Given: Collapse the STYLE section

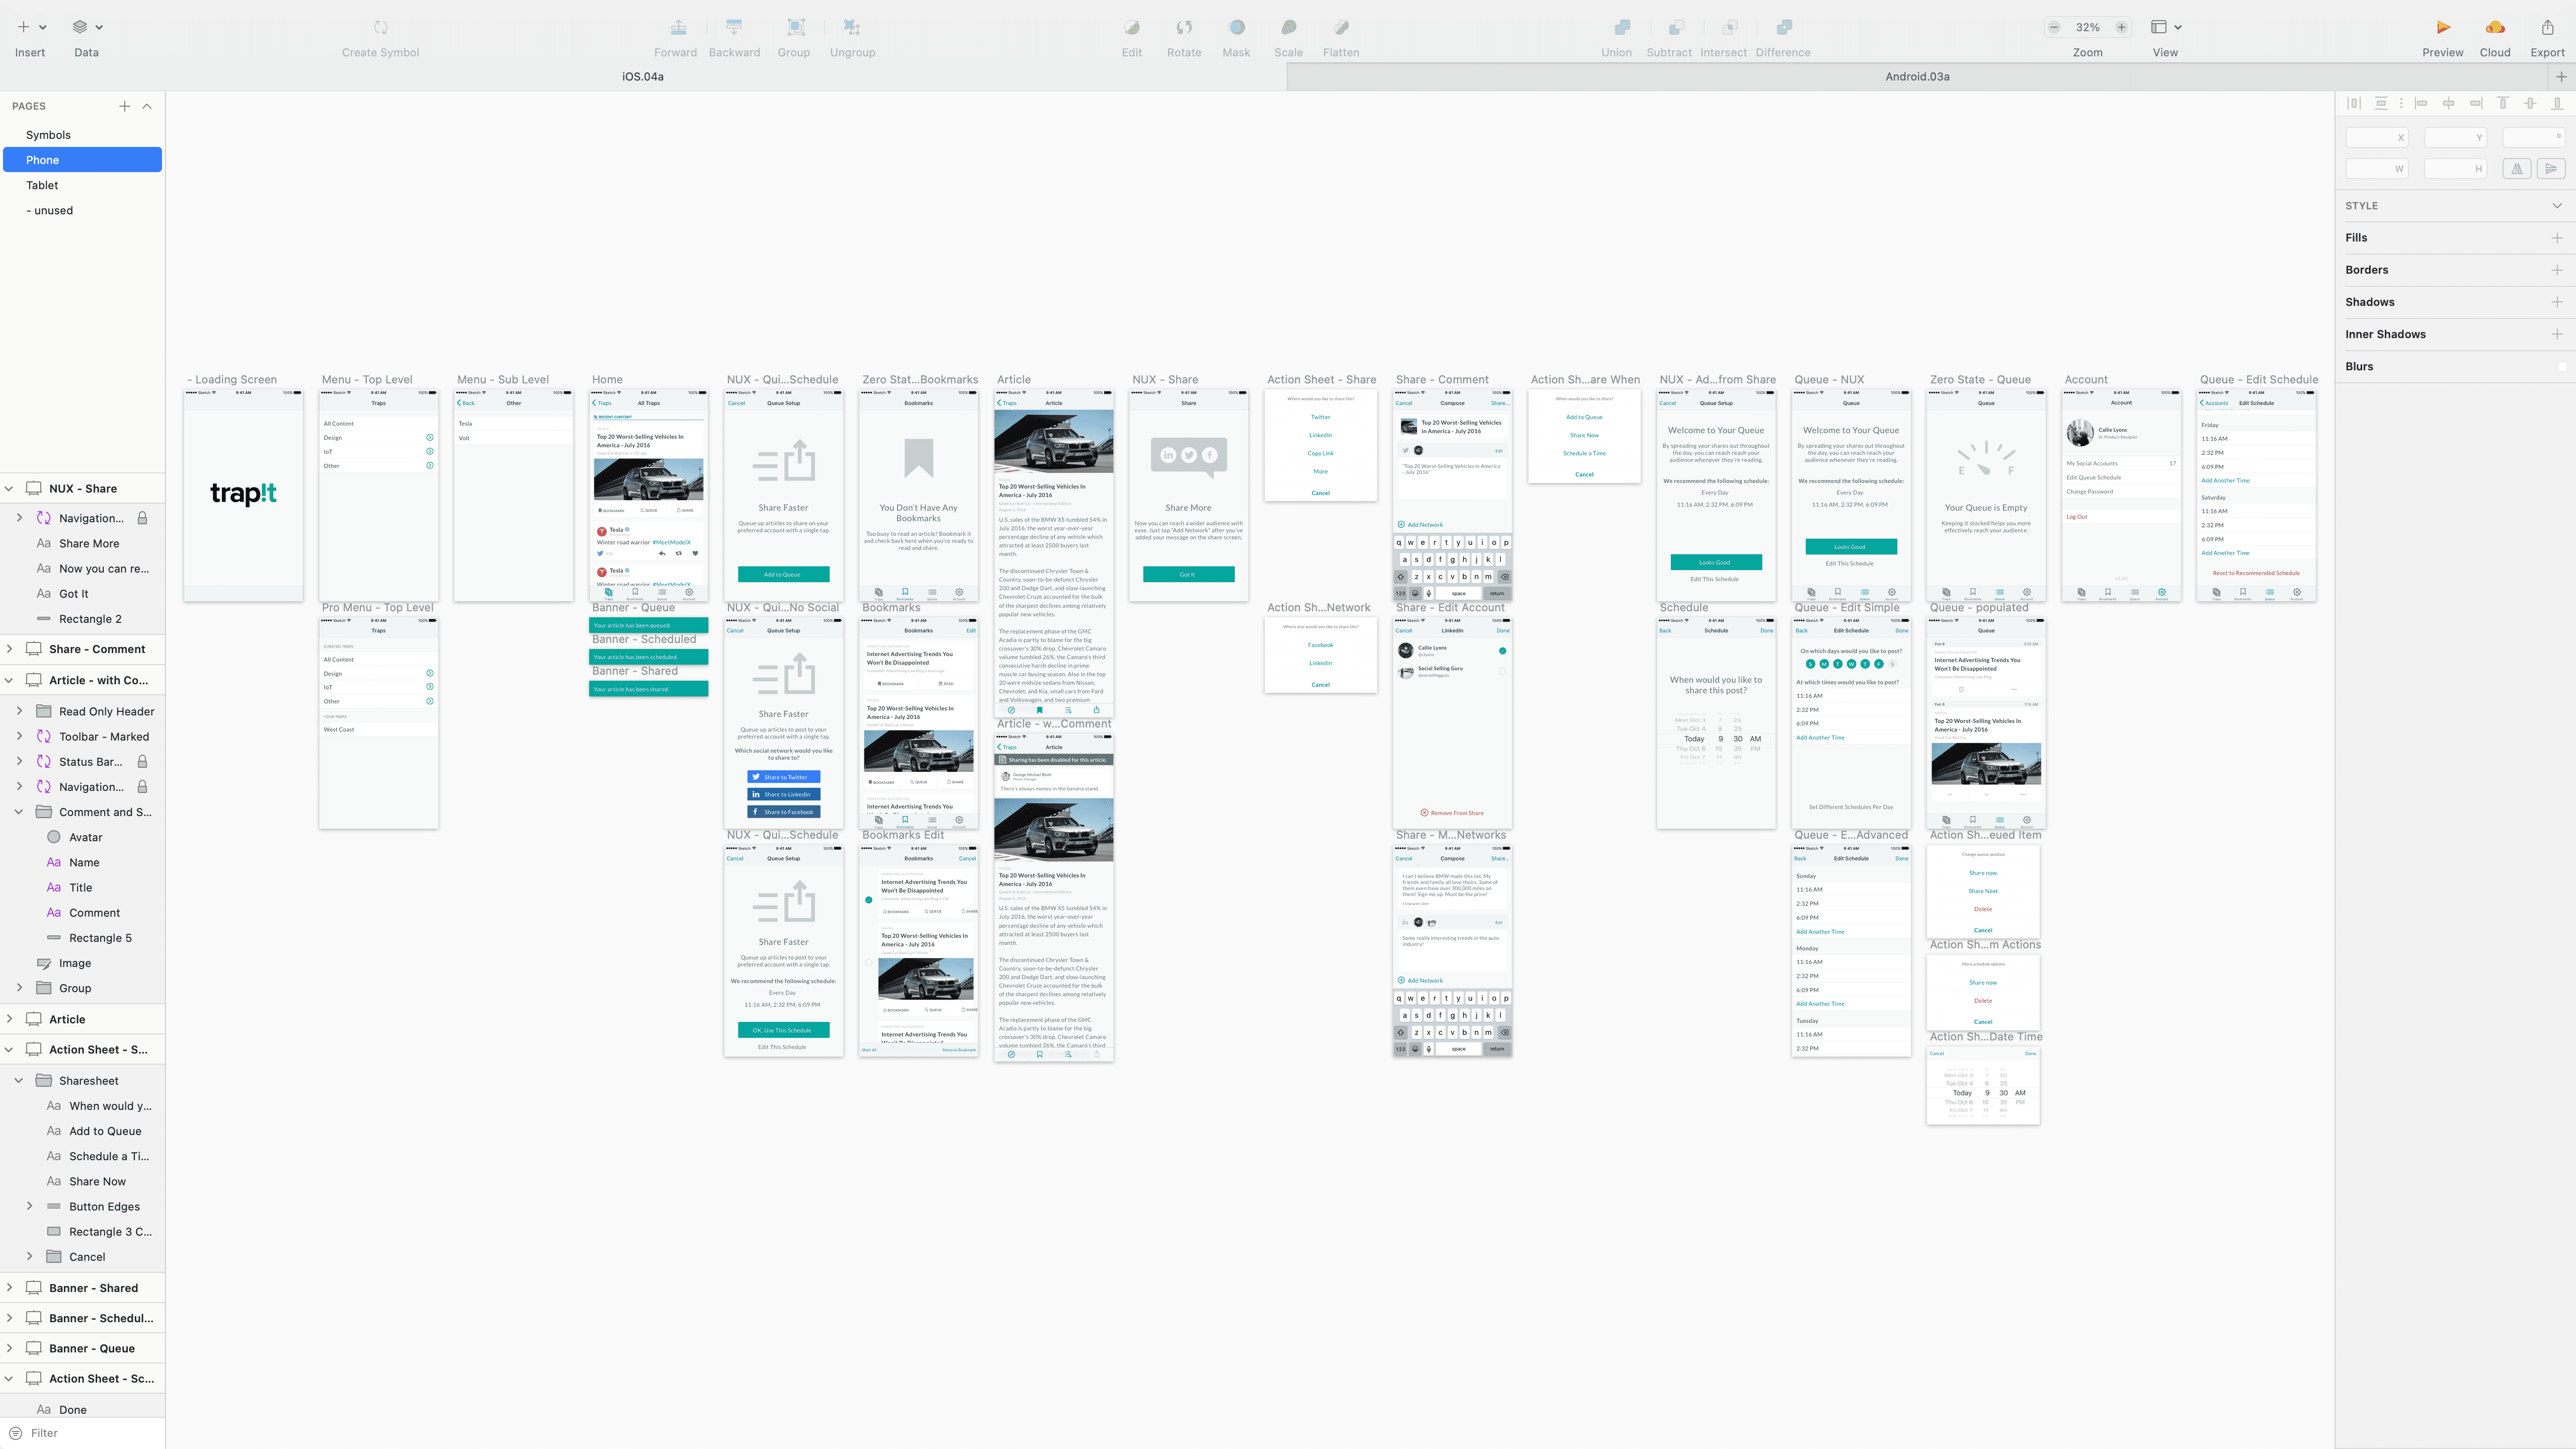Looking at the screenshot, I should click(2557, 206).
